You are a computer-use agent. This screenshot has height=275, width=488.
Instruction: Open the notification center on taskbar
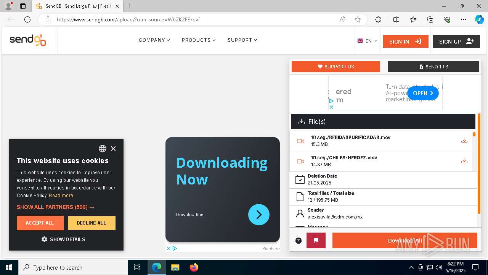coord(475,267)
